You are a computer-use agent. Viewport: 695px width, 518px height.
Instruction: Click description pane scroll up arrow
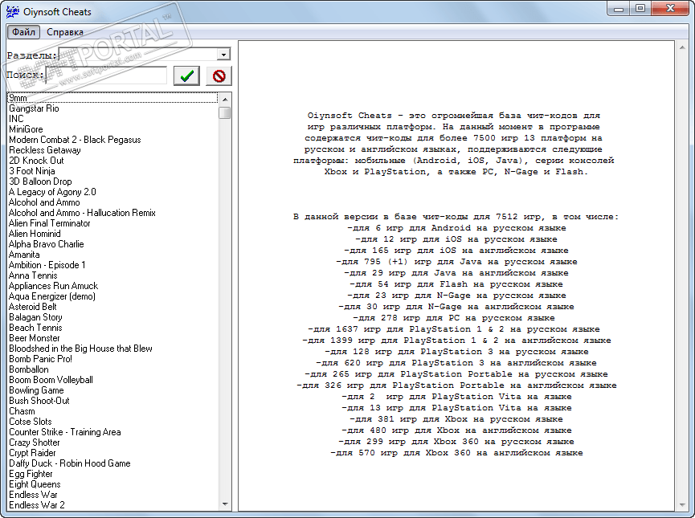click(681, 47)
